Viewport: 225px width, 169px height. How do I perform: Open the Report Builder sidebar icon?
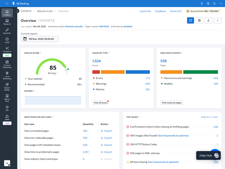click(7, 86)
